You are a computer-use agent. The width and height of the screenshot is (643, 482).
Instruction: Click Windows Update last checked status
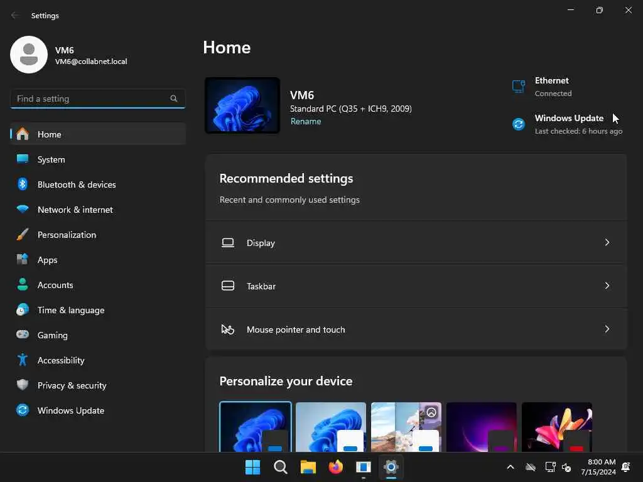(578, 131)
